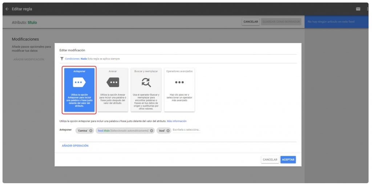
Task: Open the Condiciones: Nada link
Action: [x=76, y=59]
